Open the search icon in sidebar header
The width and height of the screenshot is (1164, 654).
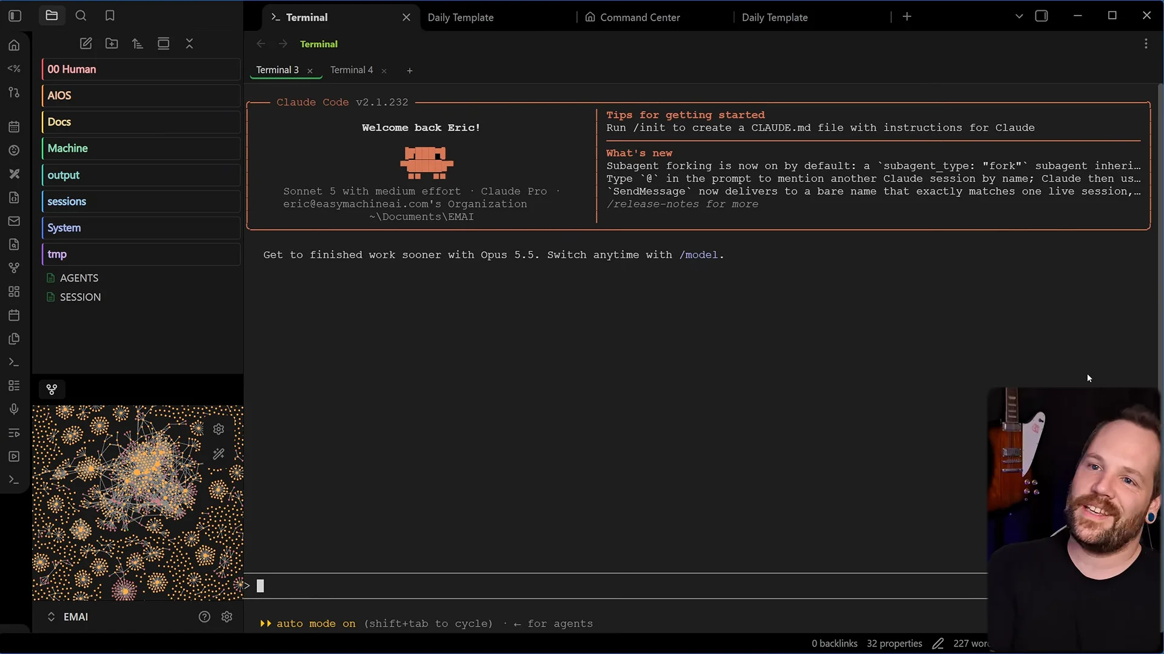(x=81, y=16)
